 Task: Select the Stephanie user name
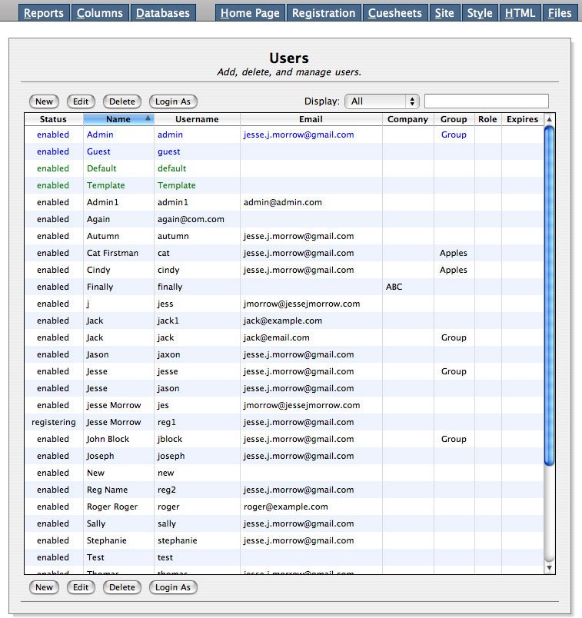point(107,541)
